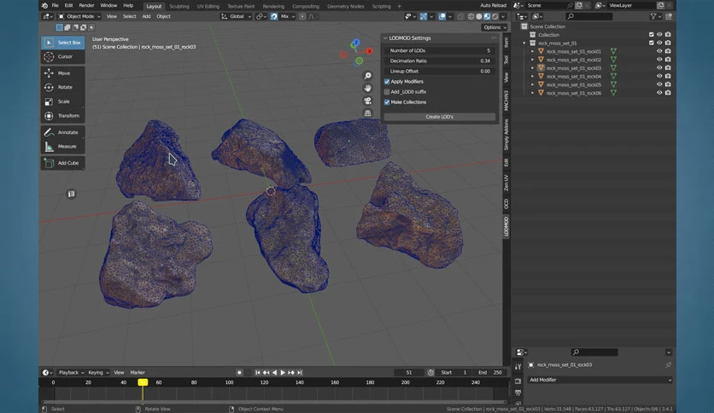Select the Transform tool
Screen dimensions: 714x413
point(63,115)
